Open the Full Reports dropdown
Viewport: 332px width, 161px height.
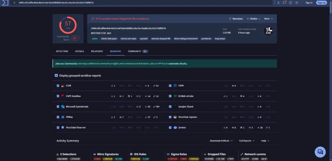(x=247, y=141)
